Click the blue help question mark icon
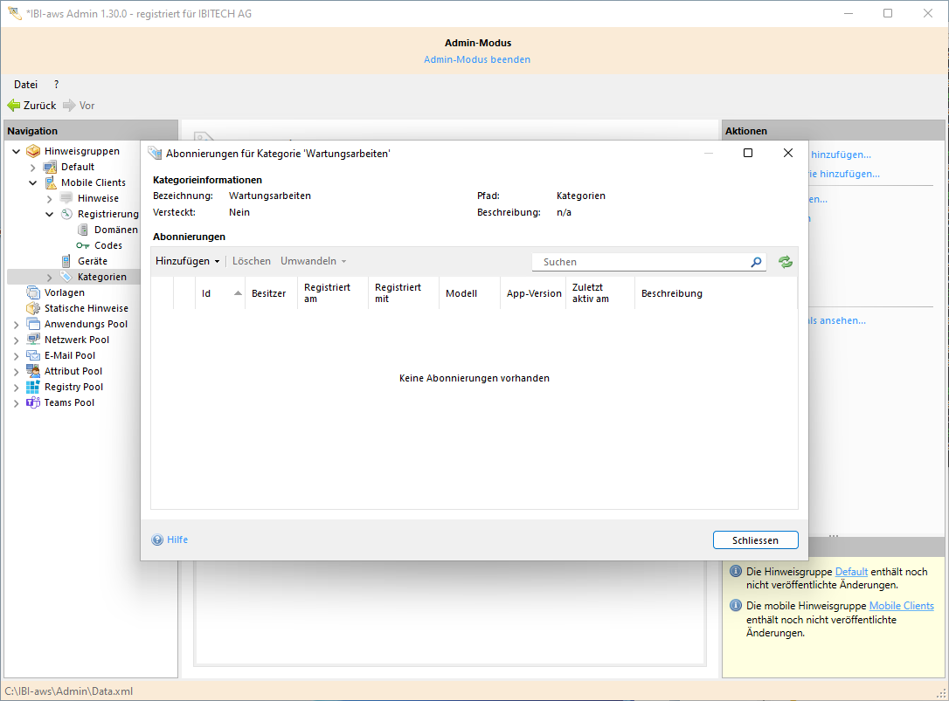Screen dimensions: 949x701 click(157, 539)
